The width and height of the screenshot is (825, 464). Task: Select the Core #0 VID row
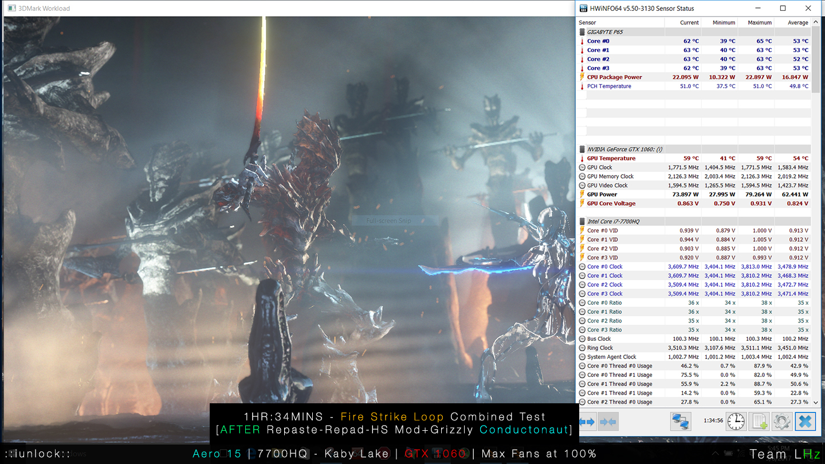[694, 231]
